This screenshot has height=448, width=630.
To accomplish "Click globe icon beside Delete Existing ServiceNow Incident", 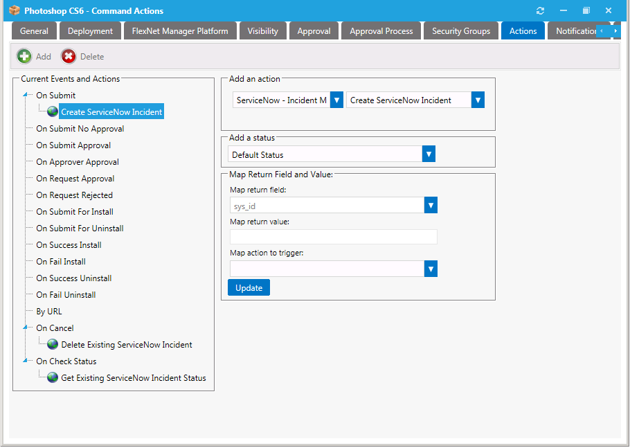I will tap(52, 344).
